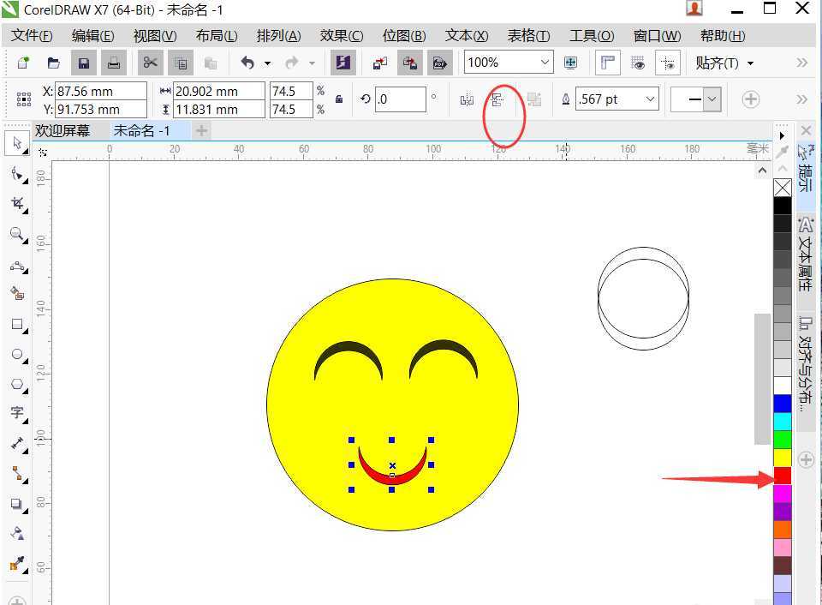
Task: Toggle the lock ratio padlock
Action: [339, 99]
